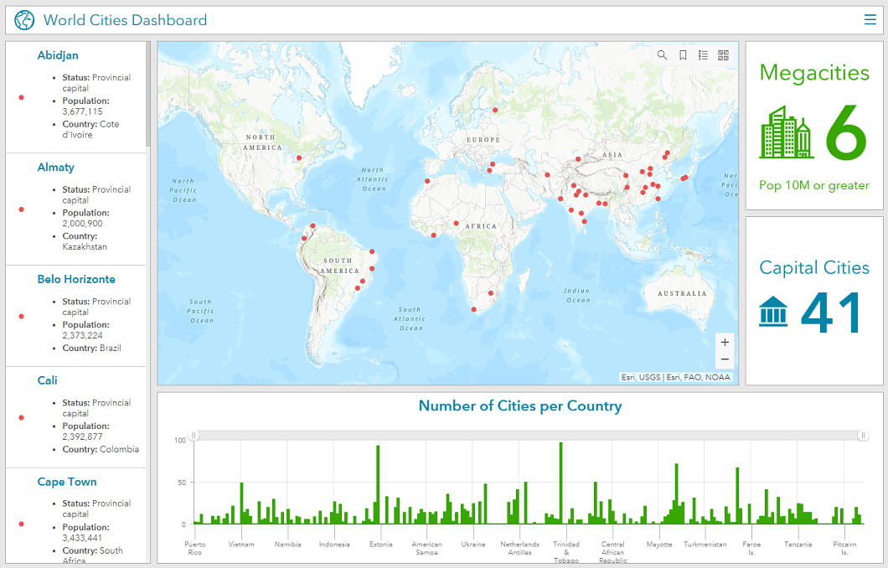Image resolution: width=888 pixels, height=568 pixels.
Task: Open the map search tool
Action: [x=662, y=55]
